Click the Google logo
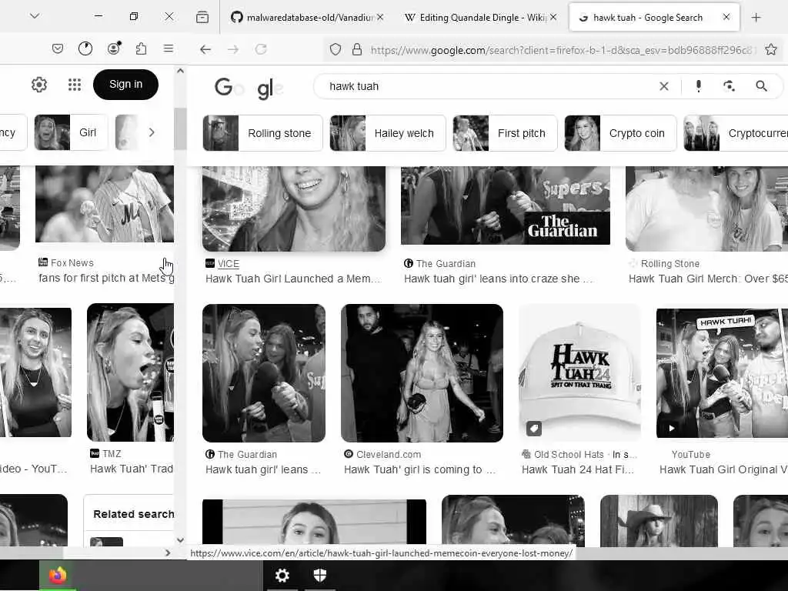The width and height of the screenshot is (788, 591). (x=249, y=88)
